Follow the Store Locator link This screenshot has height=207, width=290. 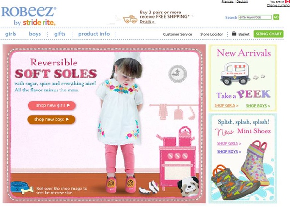(211, 34)
